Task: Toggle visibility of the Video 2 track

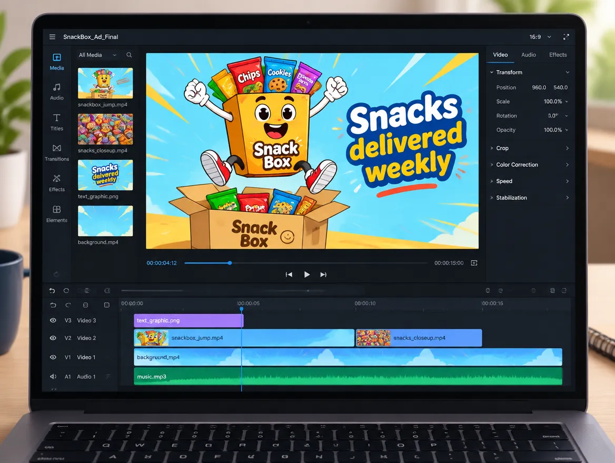Action: (53, 338)
